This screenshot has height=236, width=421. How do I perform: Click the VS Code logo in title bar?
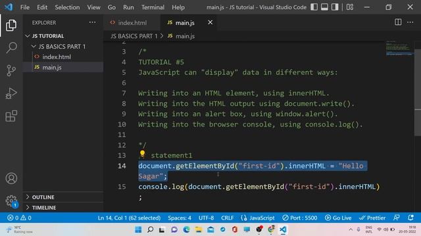(9, 7)
